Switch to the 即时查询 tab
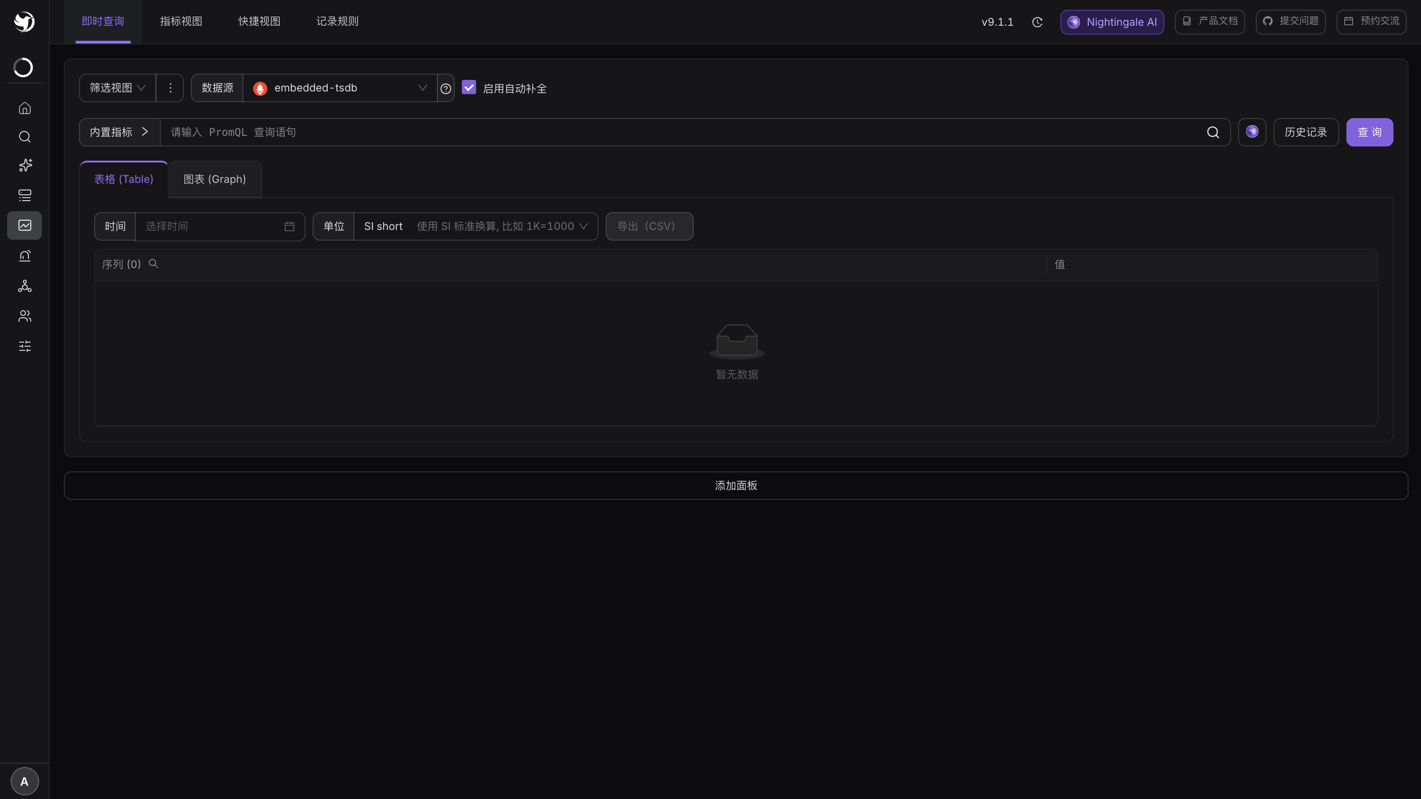Image resolution: width=1421 pixels, height=799 pixels. click(x=103, y=21)
